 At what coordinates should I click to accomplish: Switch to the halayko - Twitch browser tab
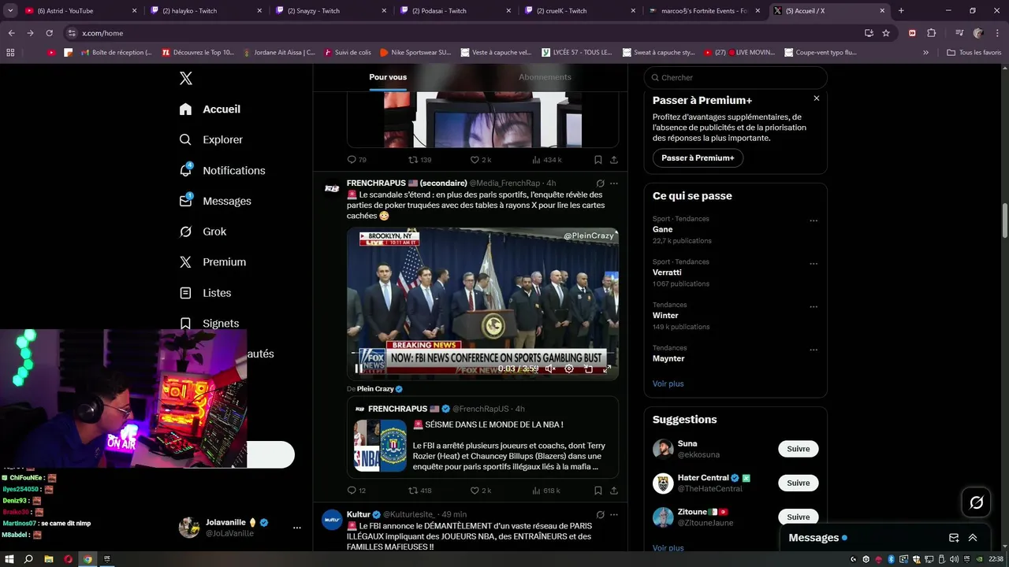pyautogui.click(x=207, y=10)
